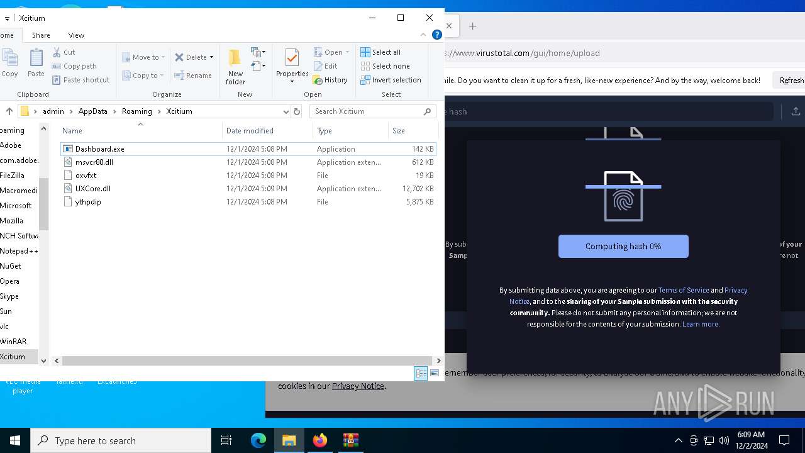The height and width of the screenshot is (453, 805).
Task: Select the oxvfxt file
Action: coord(248,176)
